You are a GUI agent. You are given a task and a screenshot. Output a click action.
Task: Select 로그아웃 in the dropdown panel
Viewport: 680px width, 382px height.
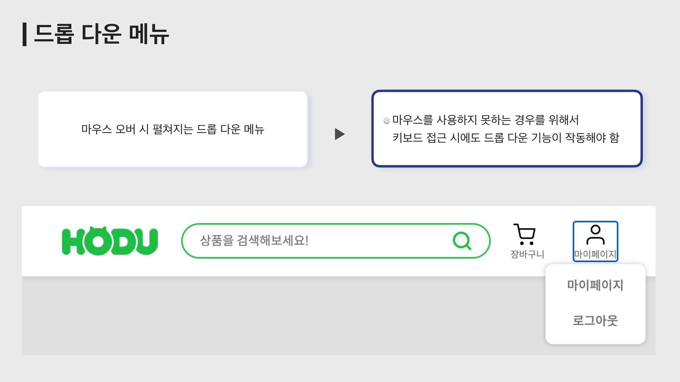595,320
